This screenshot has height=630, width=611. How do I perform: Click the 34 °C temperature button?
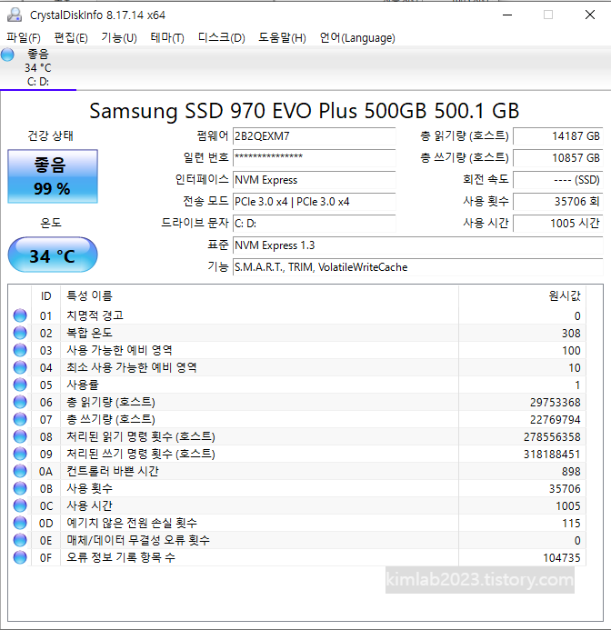pyautogui.click(x=53, y=255)
